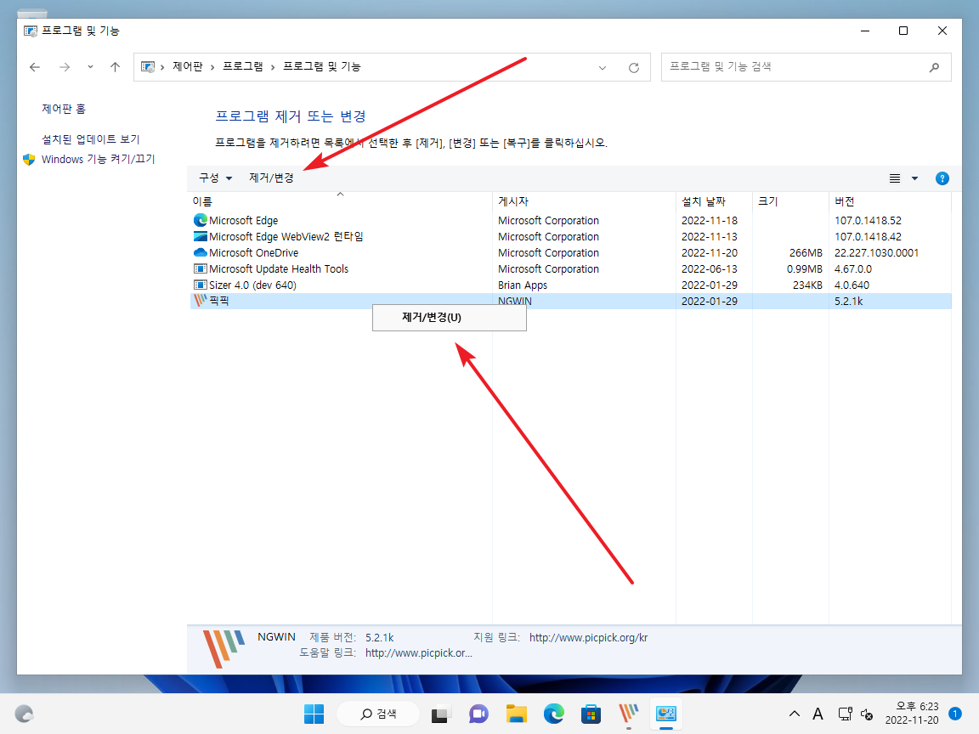Click the Control Panel taskbar icon
Image resolution: width=979 pixels, height=734 pixels.
666,714
